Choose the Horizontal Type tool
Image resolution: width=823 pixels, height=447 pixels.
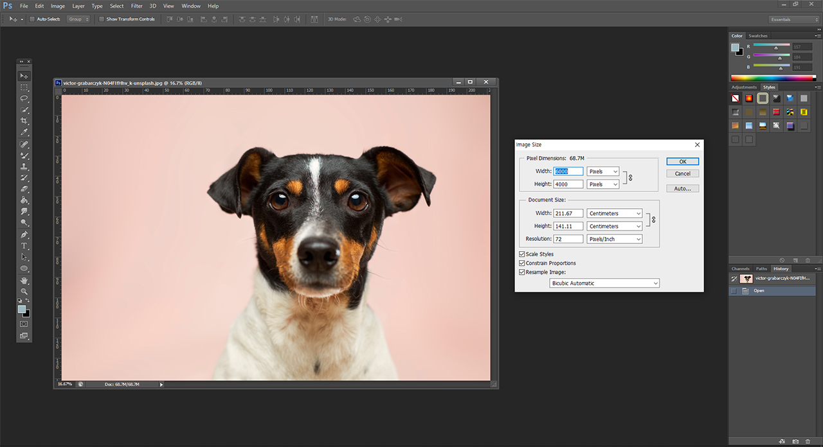24,246
